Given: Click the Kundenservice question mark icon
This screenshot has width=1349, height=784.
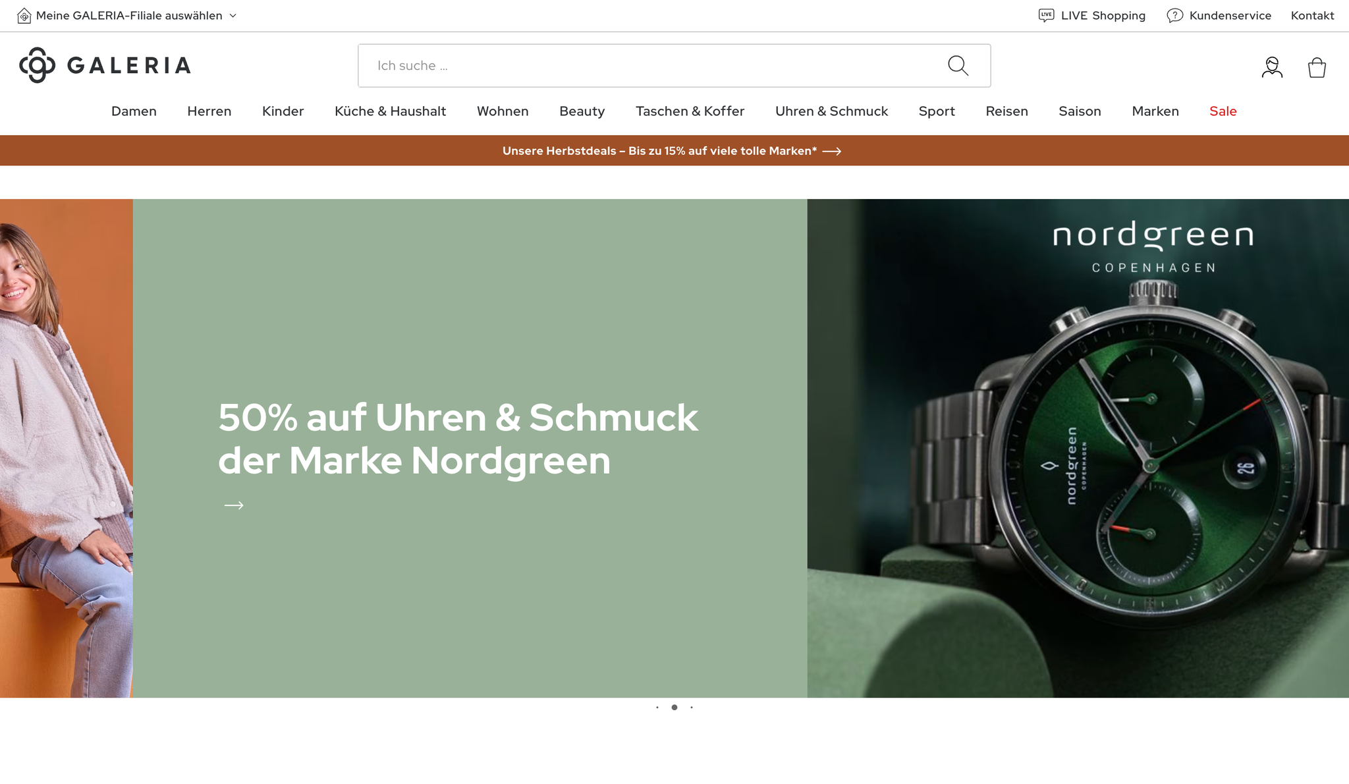Looking at the screenshot, I should coord(1174,15).
